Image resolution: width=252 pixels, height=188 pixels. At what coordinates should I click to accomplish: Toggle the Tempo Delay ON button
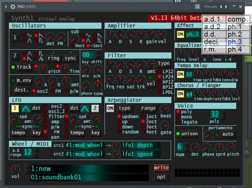coord(180,74)
